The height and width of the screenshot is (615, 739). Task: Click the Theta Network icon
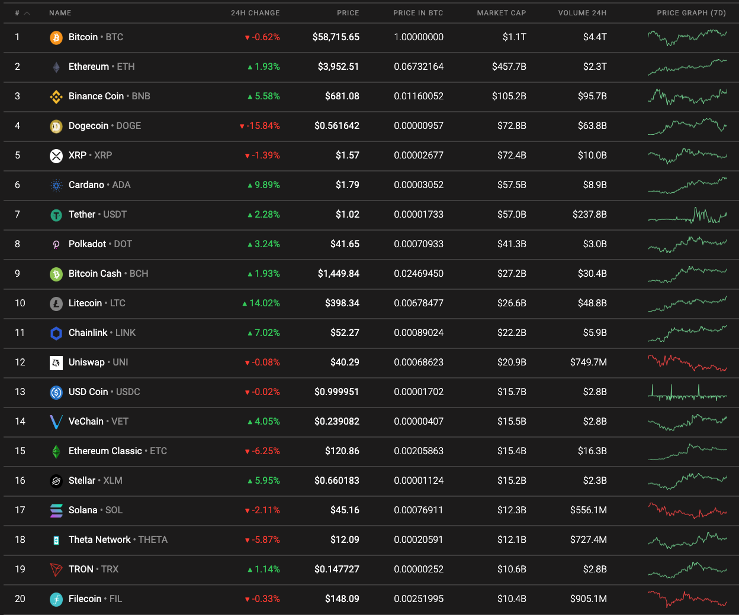pos(56,540)
